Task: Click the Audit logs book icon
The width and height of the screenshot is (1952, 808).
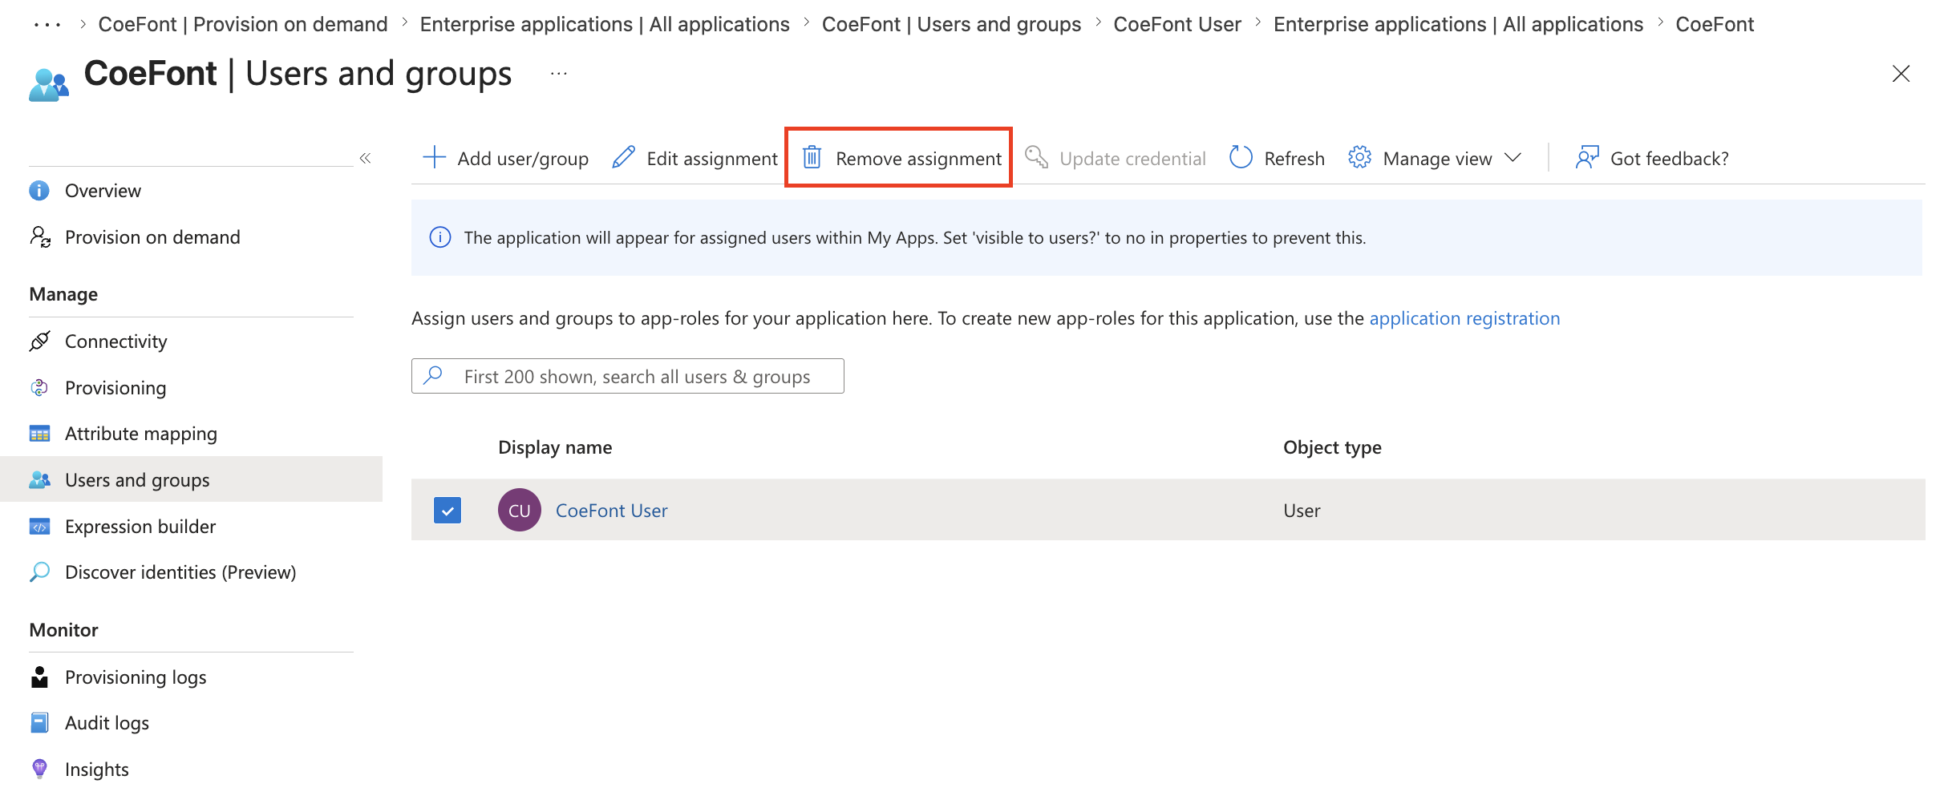Action: coord(39,723)
